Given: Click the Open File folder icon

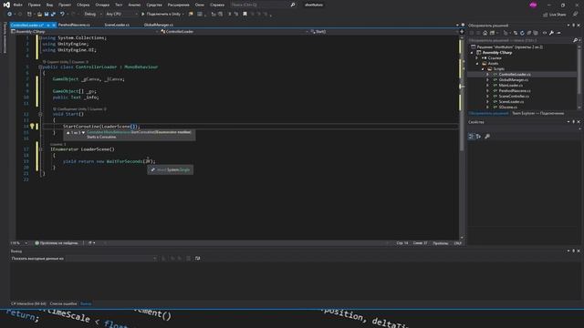Looking at the screenshot, I should (x=39, y=15).
